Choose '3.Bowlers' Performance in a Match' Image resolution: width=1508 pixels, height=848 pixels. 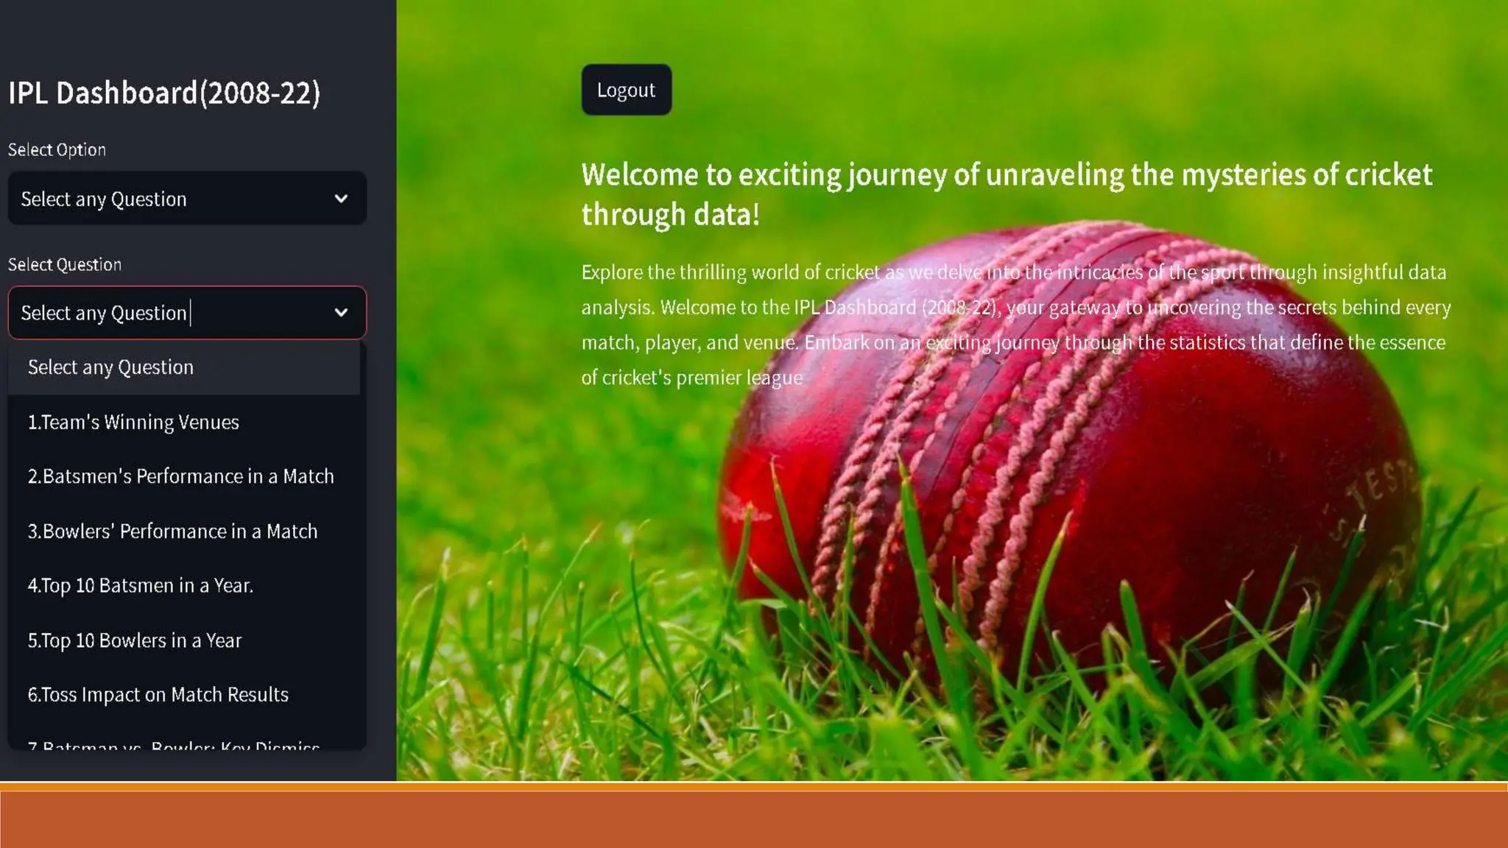point(172,531)
